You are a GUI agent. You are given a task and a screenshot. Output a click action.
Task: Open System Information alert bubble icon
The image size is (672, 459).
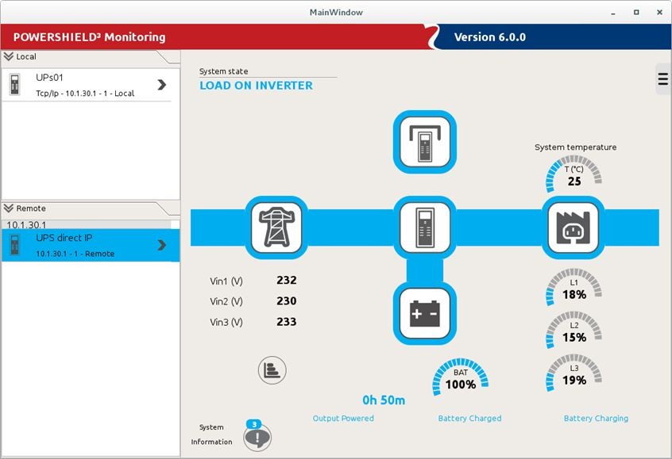(257, 436)
